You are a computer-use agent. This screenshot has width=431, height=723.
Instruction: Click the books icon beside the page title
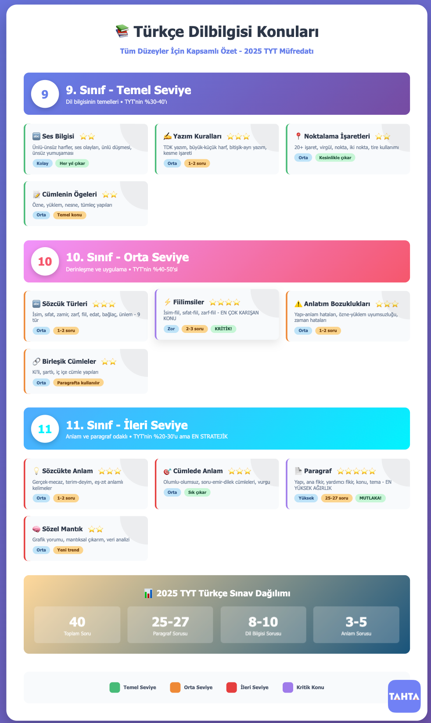click(122, 32)
